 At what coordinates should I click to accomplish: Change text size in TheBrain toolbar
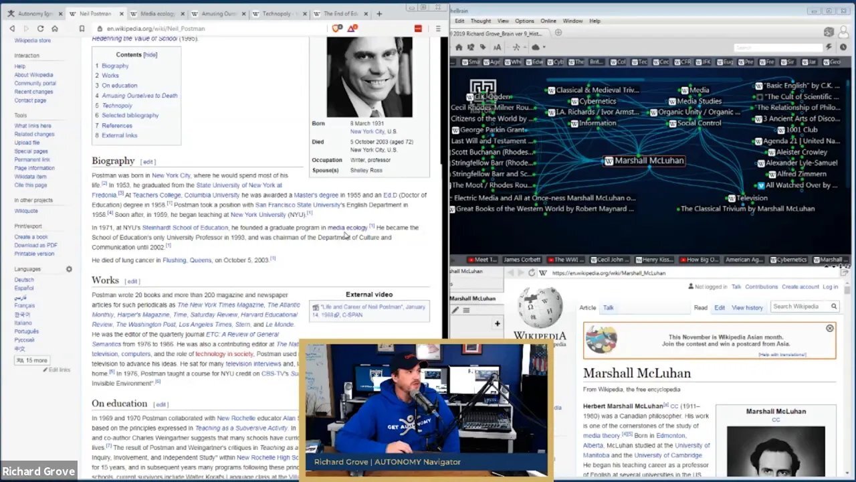pyautogui.click(x=497, y=48)
